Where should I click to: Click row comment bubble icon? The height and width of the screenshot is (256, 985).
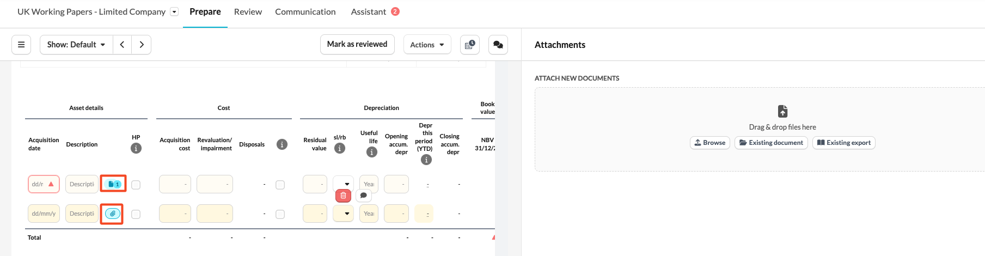[363, 196]
